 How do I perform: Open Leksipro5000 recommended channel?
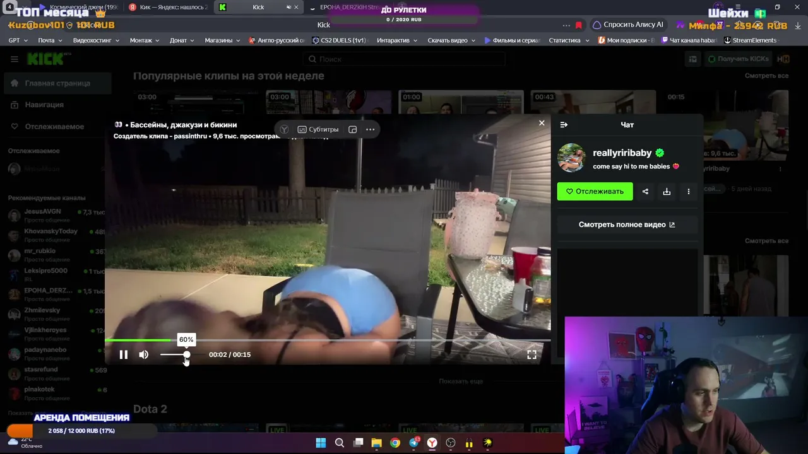pyautogui.click(x=57, y=275)
